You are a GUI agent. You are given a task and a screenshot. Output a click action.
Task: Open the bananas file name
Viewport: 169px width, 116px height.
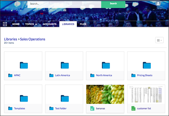(101, 108)
